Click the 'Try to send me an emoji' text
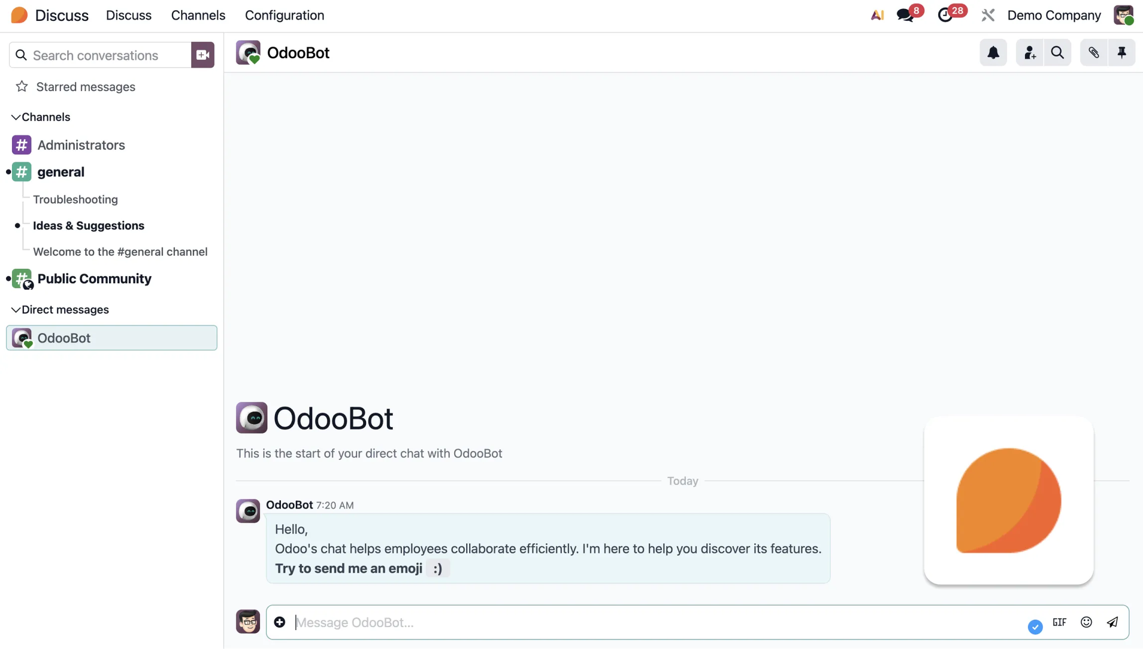The height and width of the screenshot is (649, 1143). coord(349,569)
